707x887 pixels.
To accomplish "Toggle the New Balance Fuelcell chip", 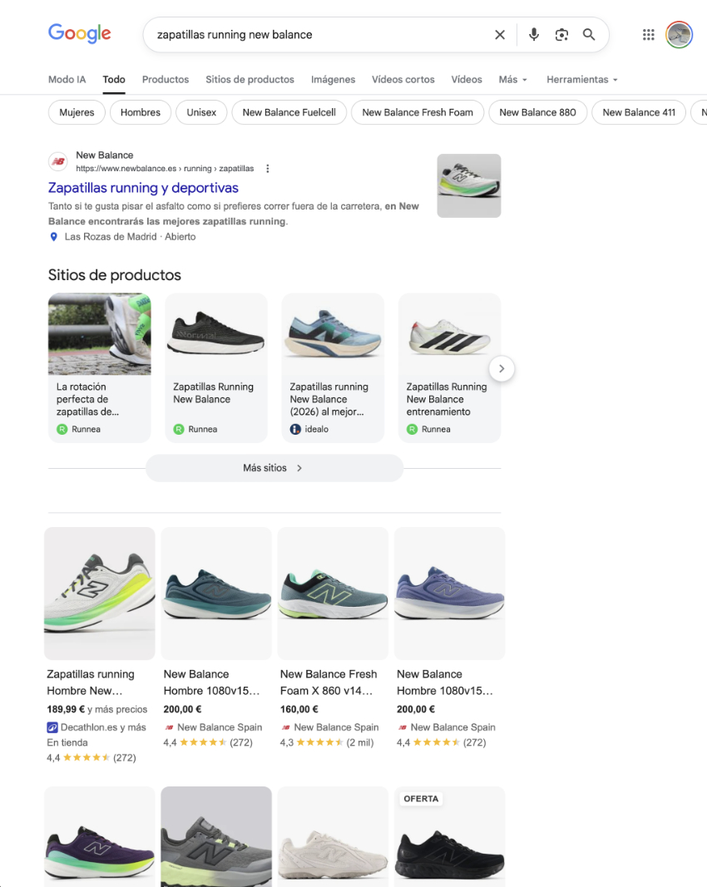I will click(289, 112).
